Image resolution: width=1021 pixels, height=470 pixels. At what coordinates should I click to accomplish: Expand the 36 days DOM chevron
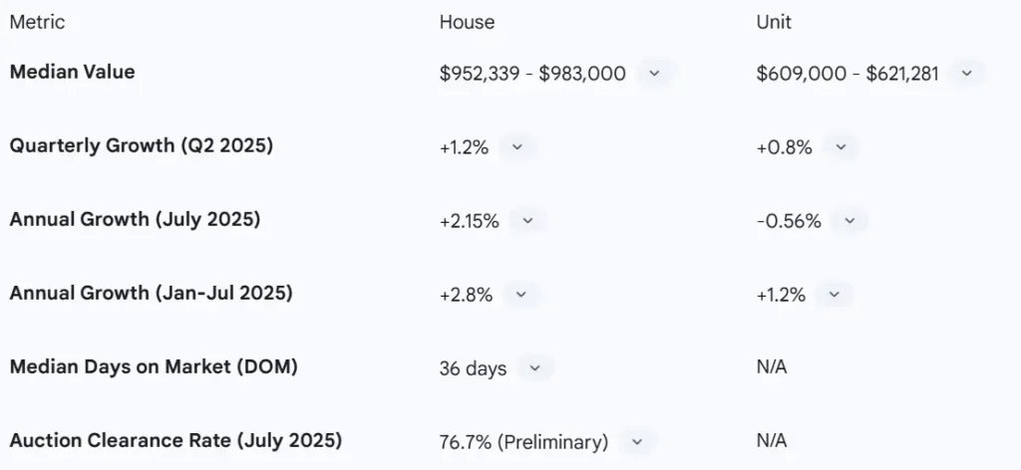[x=534, y=368]
